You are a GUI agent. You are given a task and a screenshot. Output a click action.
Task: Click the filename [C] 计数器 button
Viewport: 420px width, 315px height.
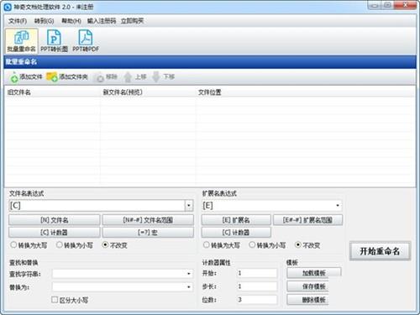pyautogui.click(x=55, y=233)
